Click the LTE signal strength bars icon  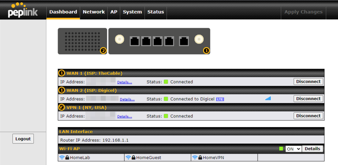pos(268,99)
